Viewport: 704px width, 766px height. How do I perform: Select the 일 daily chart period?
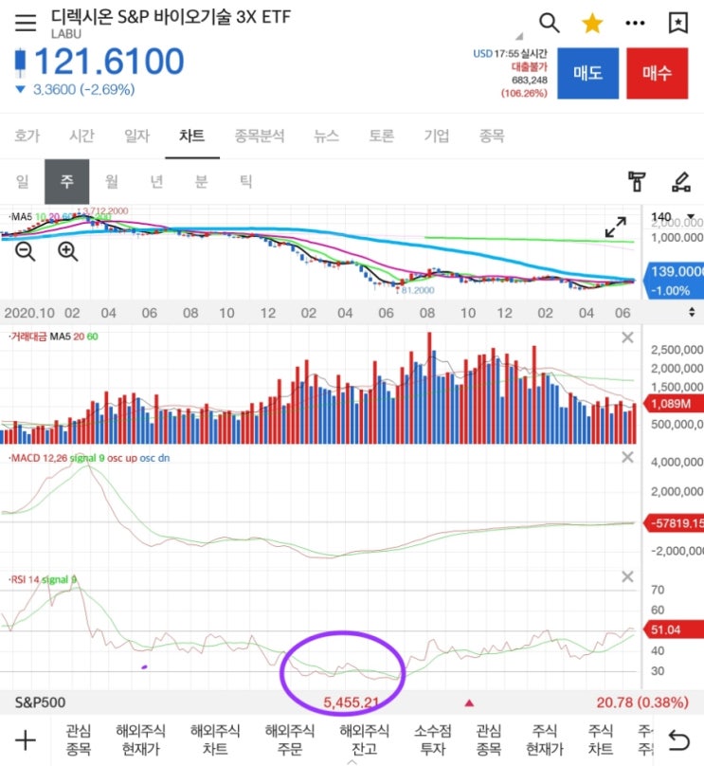click(22, 182)
